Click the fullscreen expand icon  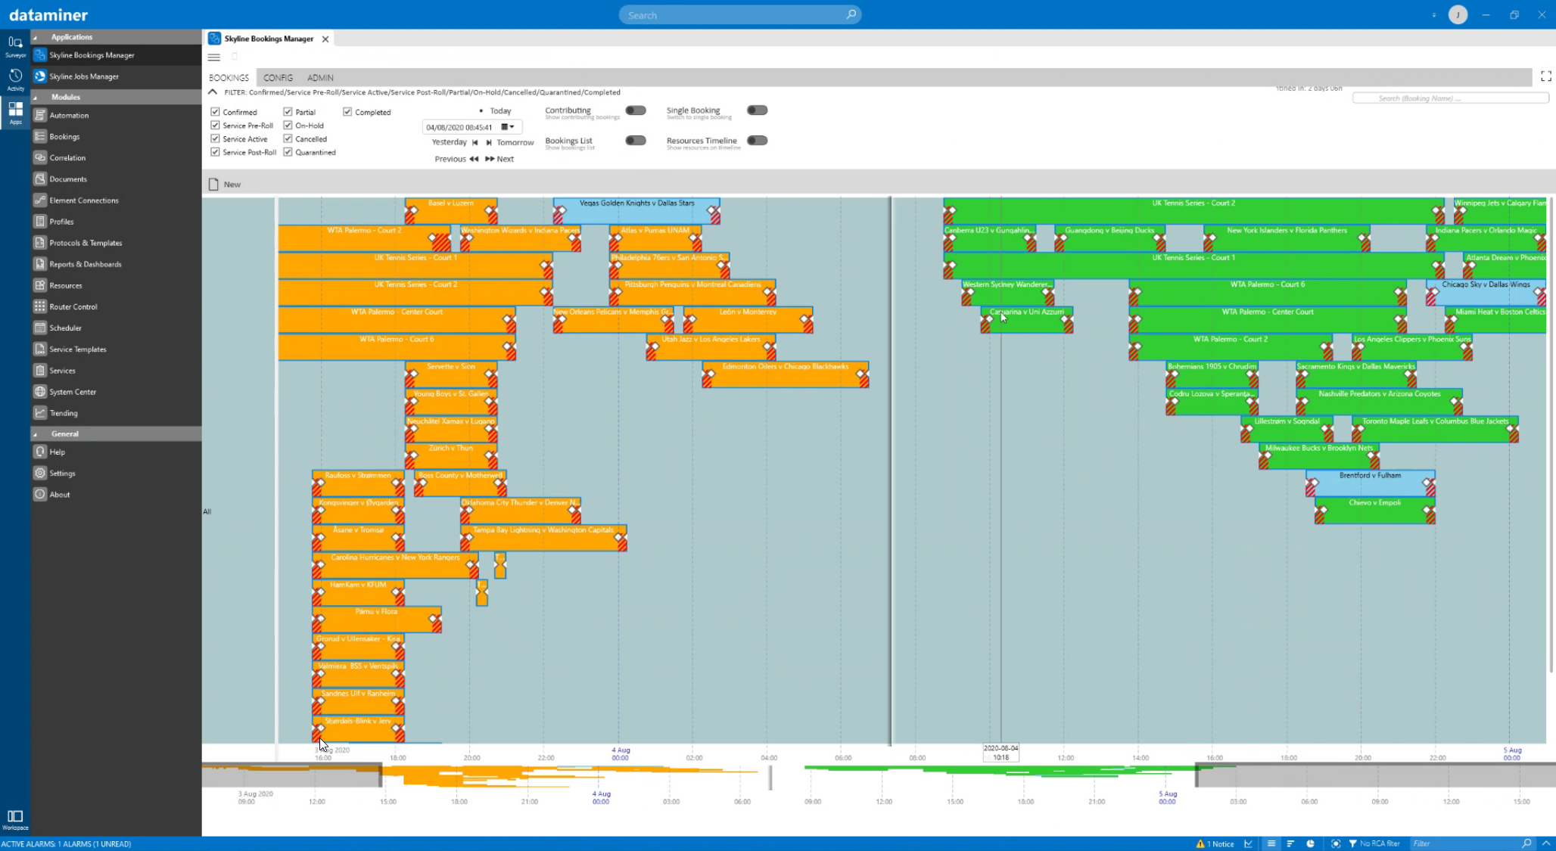(x=1546, y=76)
